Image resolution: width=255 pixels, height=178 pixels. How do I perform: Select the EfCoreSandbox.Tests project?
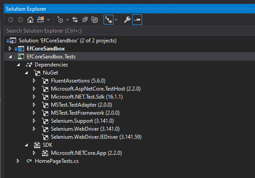tap(51, 57)
